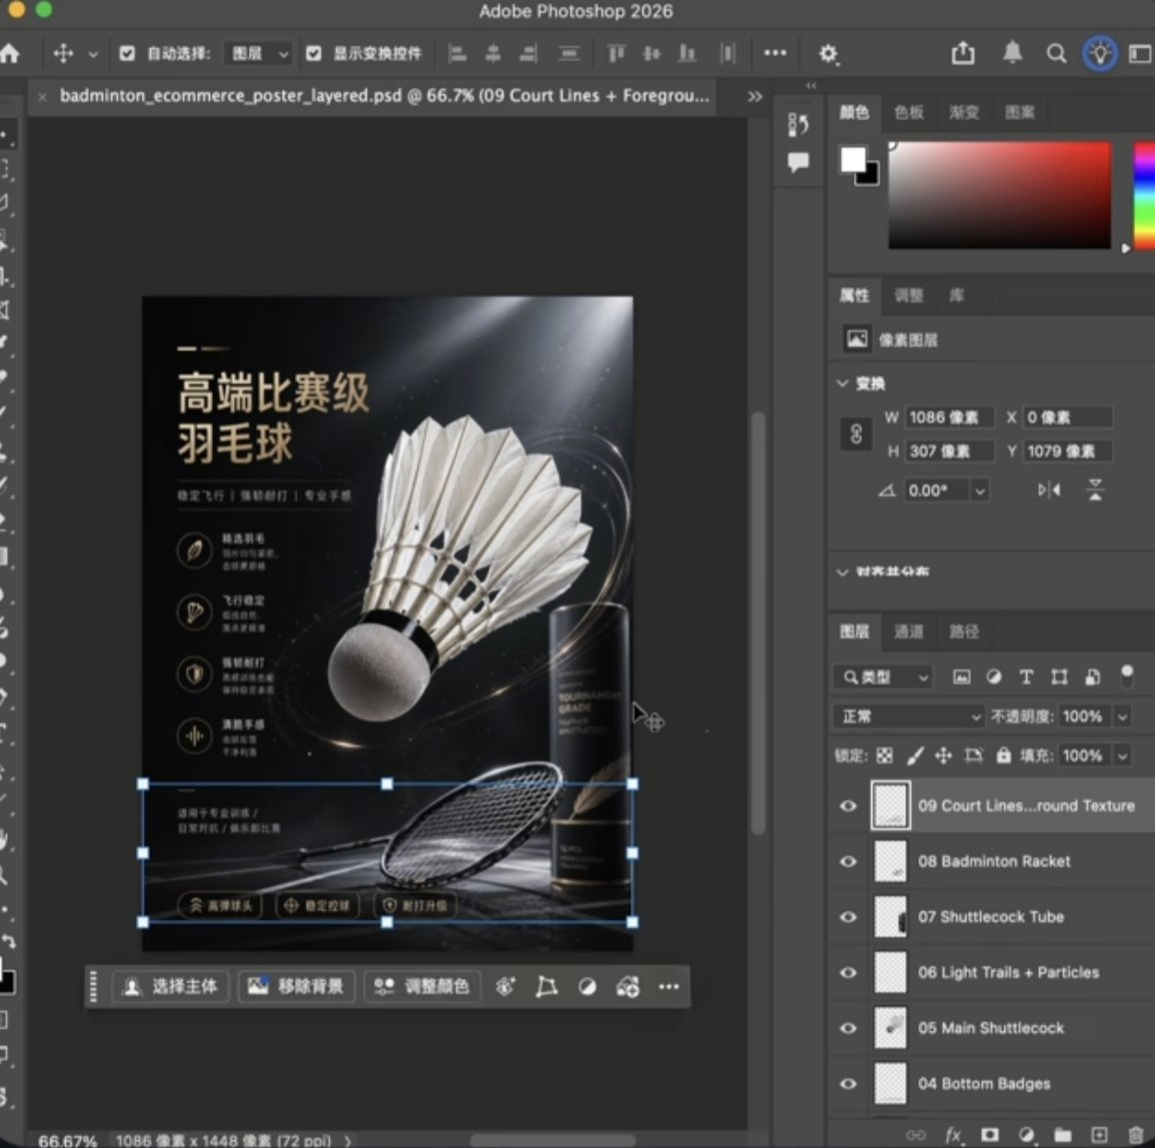Click the 选择主体 select subject button
The width and height of the screenshot is (1155, 1148).
[170, 986]
